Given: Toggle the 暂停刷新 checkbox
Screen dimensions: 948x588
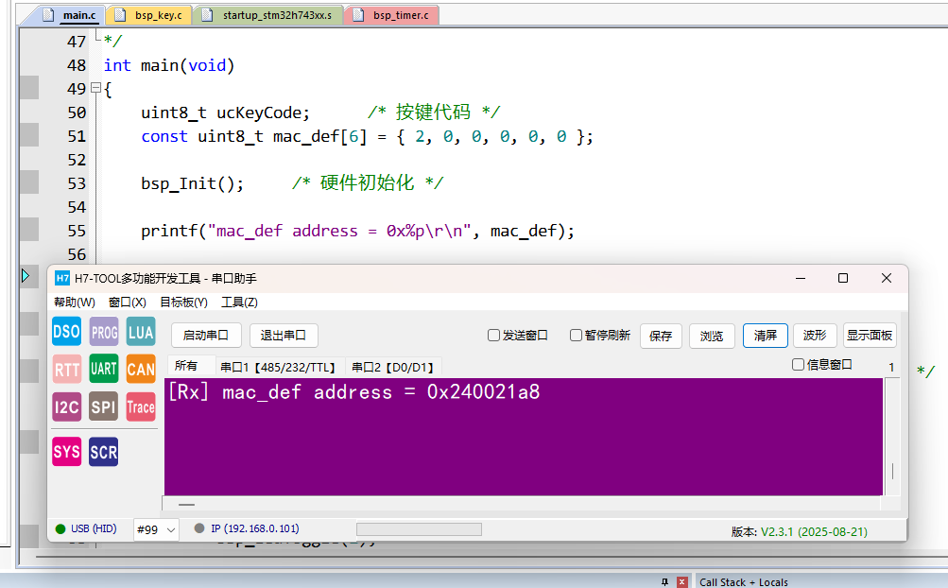Looking at the screenshot, I should click(x=576, y=336).
